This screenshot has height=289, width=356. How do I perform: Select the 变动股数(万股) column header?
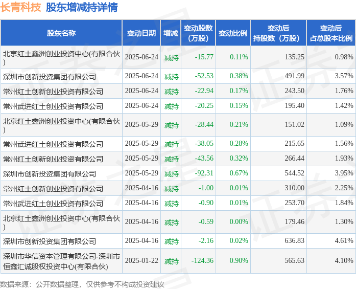[198, 33]
